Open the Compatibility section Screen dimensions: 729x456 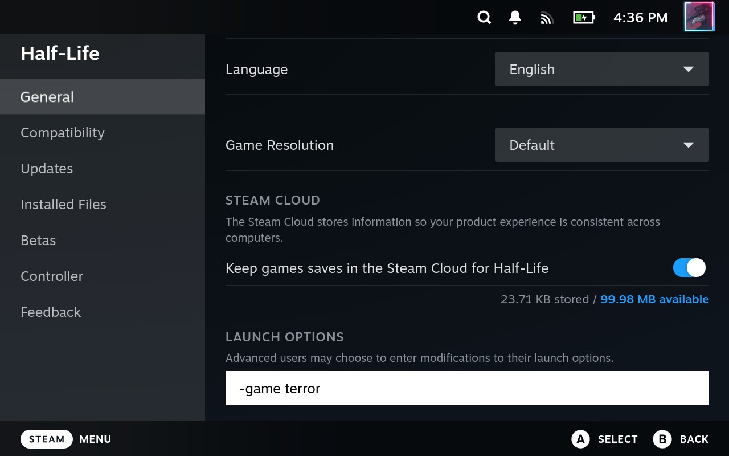point(103,133)
